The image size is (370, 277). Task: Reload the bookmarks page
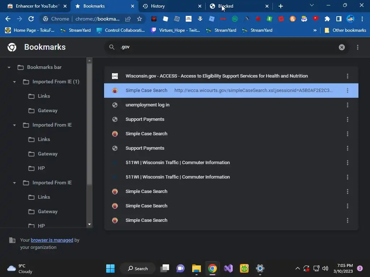point(31,19)
